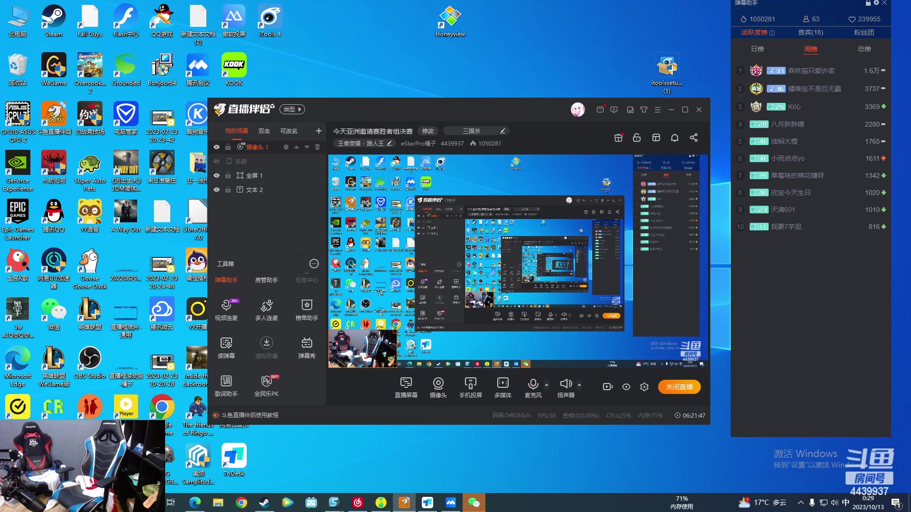Toggle visibility of 文本 2 source
Screen dimensions: 911x512
click(217, 190)
